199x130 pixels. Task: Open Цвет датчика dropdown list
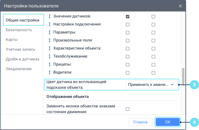(x=151, y=84)
